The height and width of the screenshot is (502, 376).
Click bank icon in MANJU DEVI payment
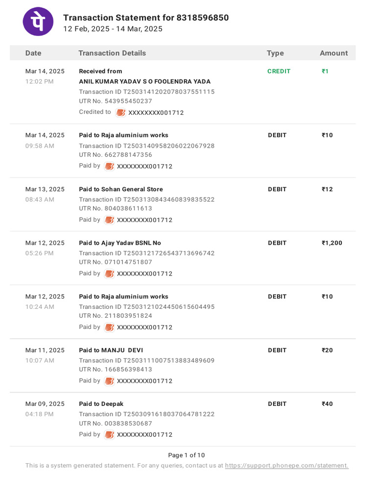[110, 381]
